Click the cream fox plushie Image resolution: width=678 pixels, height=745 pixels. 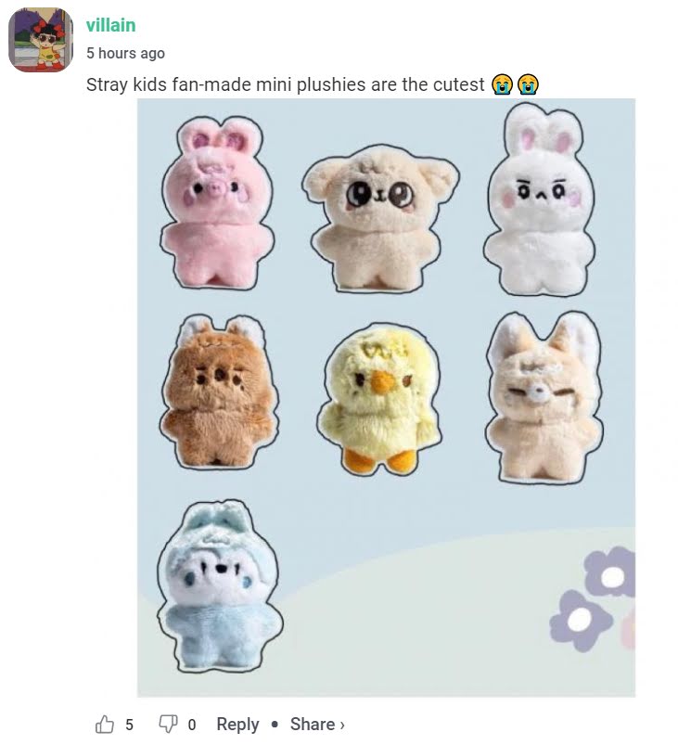544,397
